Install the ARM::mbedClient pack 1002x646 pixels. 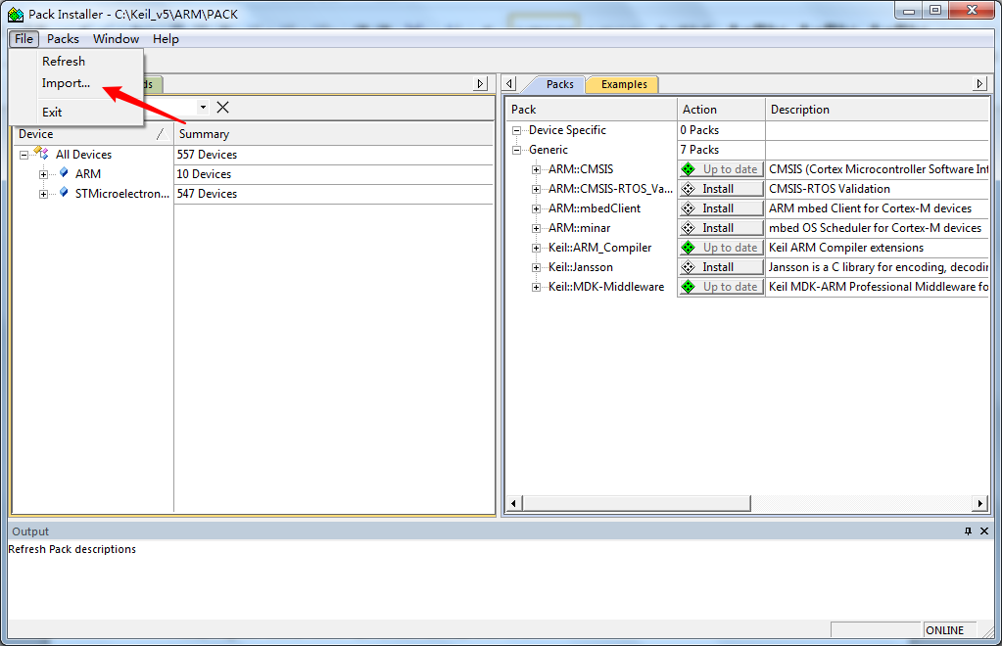point(721,208)
